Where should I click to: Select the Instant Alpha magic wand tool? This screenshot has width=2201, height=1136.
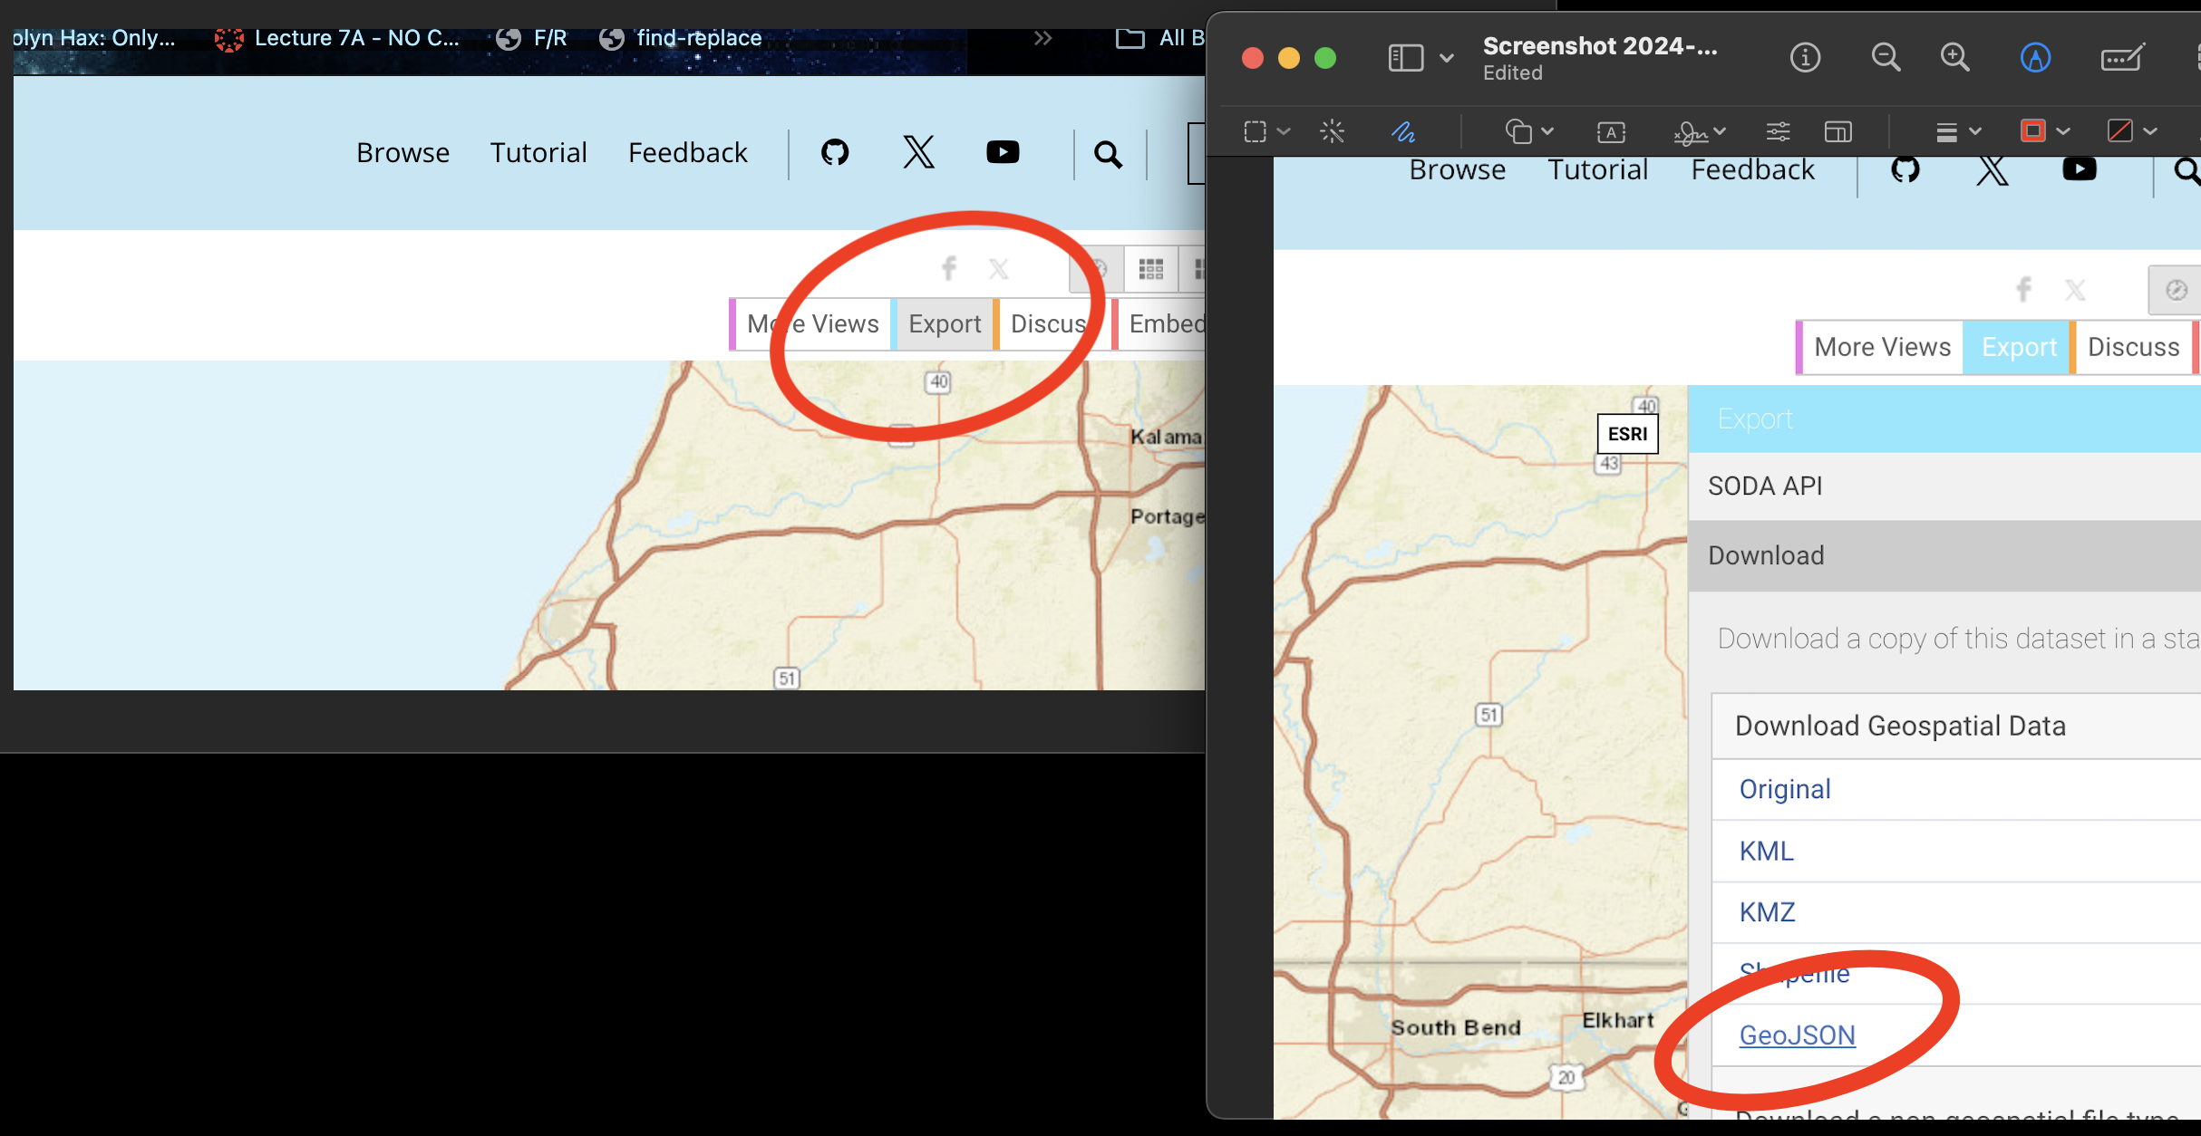[x=1331, y=132]
